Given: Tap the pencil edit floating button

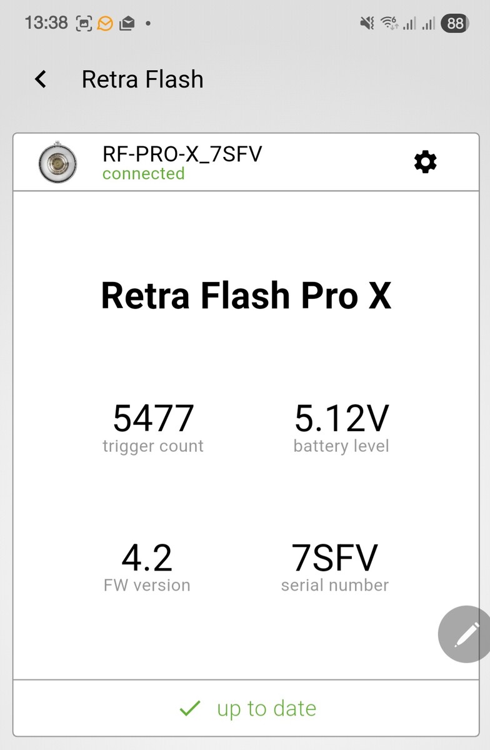Looking at the screenshot, I should click(x=466, y=634).
